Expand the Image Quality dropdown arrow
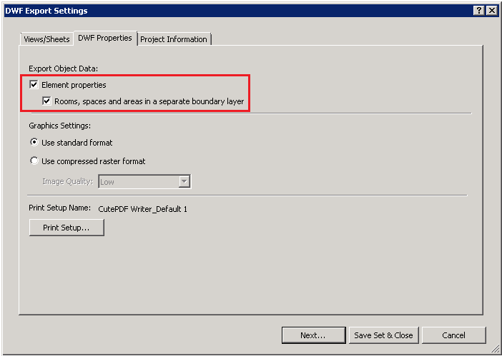Screen dimensions: 502x356 click(184, 182)
